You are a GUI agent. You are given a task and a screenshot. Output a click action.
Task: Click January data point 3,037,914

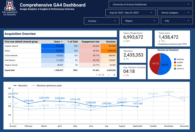pyautogui.click(x=13, y=97)
